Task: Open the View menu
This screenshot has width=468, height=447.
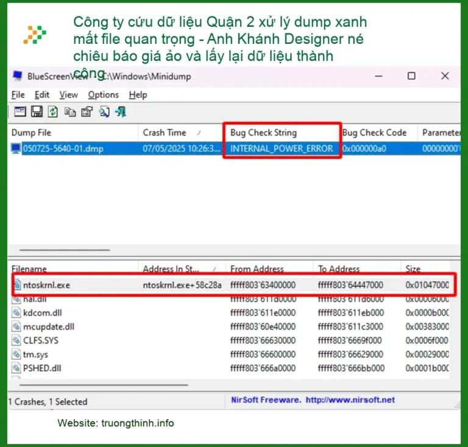Action: [x=68, y=95]
